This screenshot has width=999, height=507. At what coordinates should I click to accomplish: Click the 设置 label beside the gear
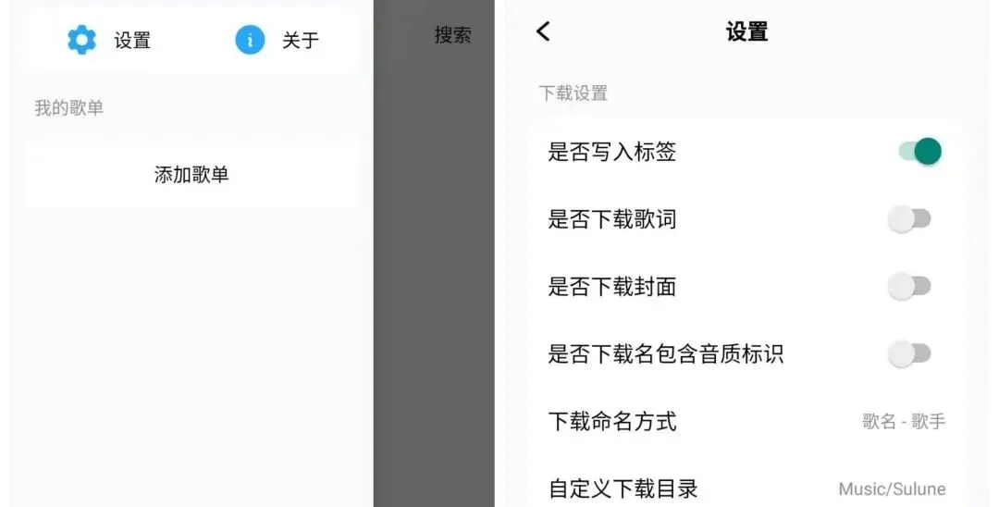[x=132, y=40]
